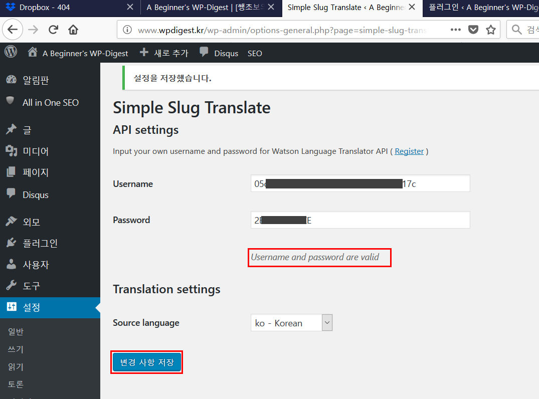The width and height of the screenshot is (539, 399).
Task: Open page actions three-dot menu
Action: pos(455,30)
